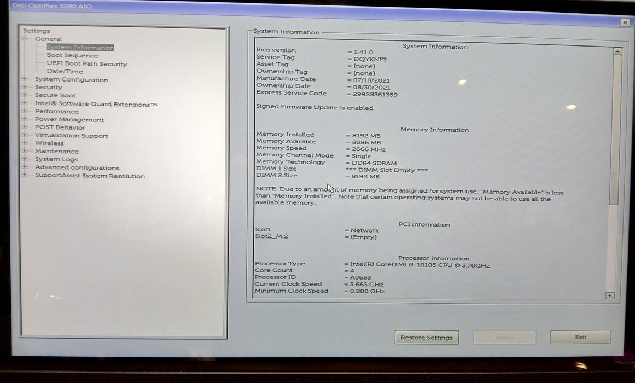Click the DDR4 SDRAM memory technology value
The height and width of the screenshot is (383, 635).
click(374, 163)
